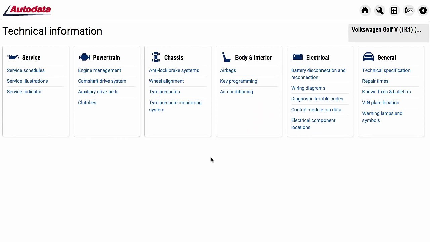Screen dimensions: 430x242
Task: Open the Volkswagen Golf V vehicle selector
Action: 388,33
